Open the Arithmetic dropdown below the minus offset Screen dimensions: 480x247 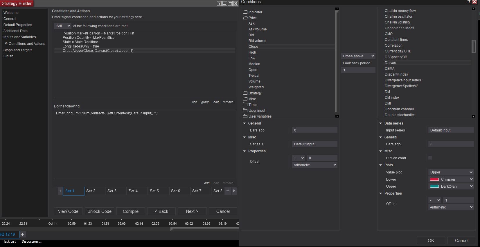coord(451,207)
